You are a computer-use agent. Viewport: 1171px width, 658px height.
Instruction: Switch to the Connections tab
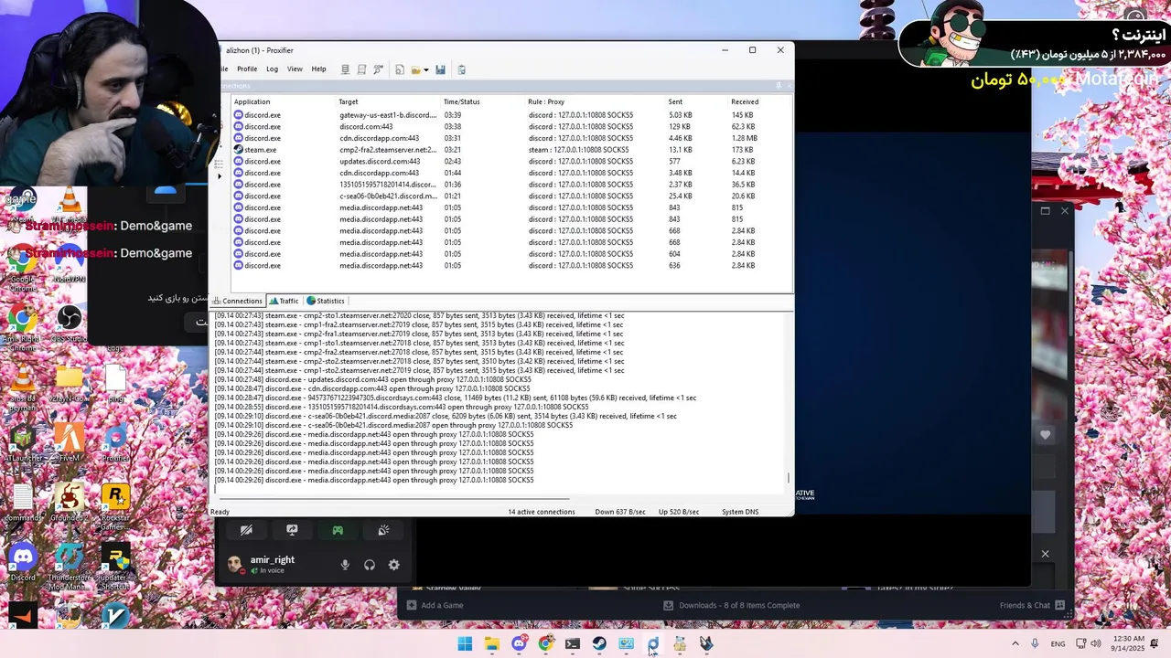coord(238,301)
